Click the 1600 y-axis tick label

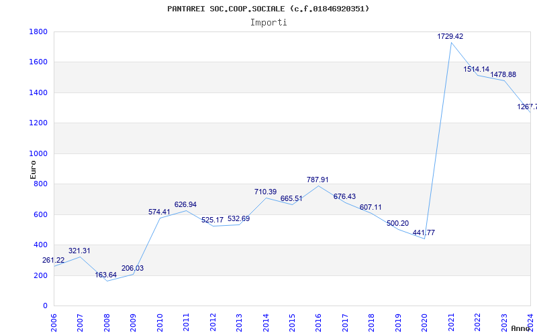[38, 62]
